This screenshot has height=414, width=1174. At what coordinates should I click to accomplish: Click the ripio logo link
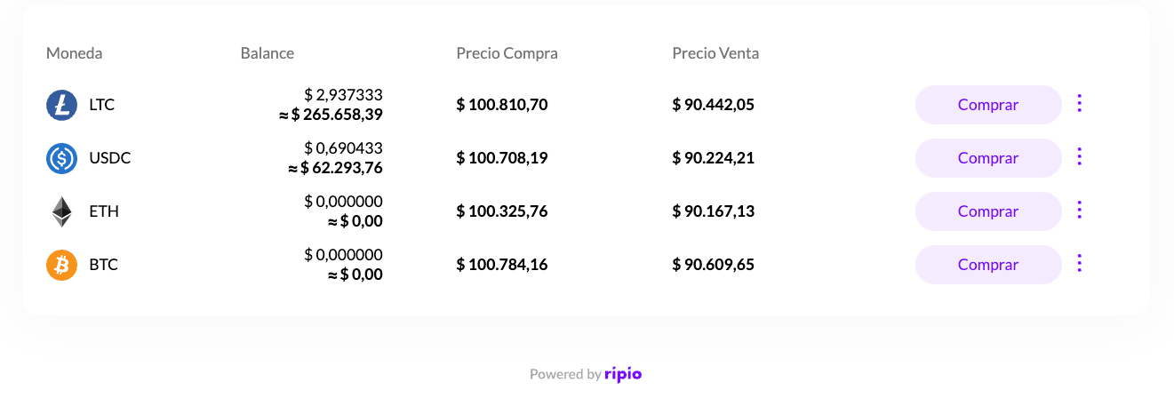point(623,374)
